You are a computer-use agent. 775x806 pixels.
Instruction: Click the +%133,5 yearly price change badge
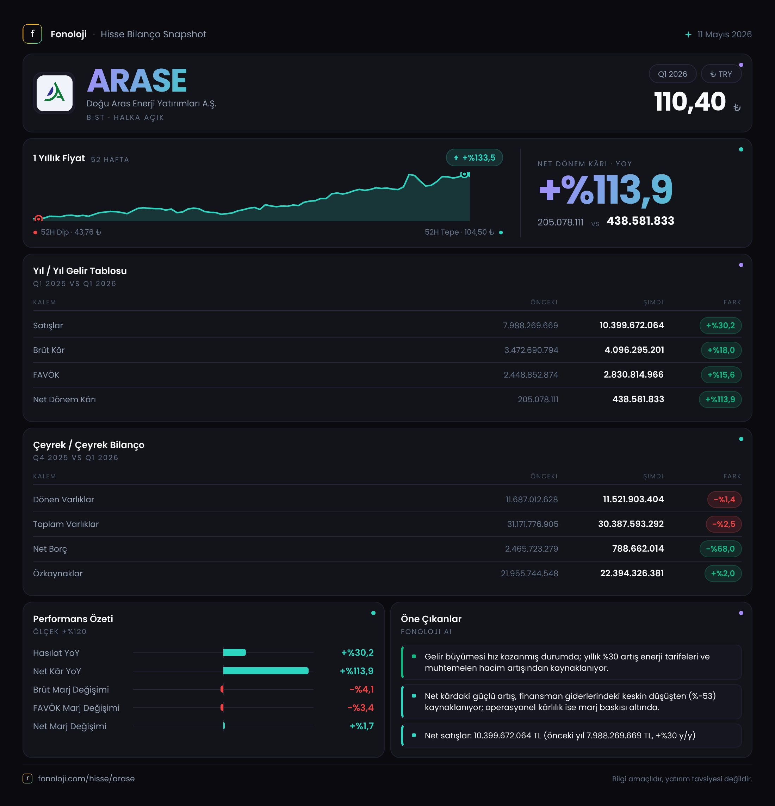(475, 157)
